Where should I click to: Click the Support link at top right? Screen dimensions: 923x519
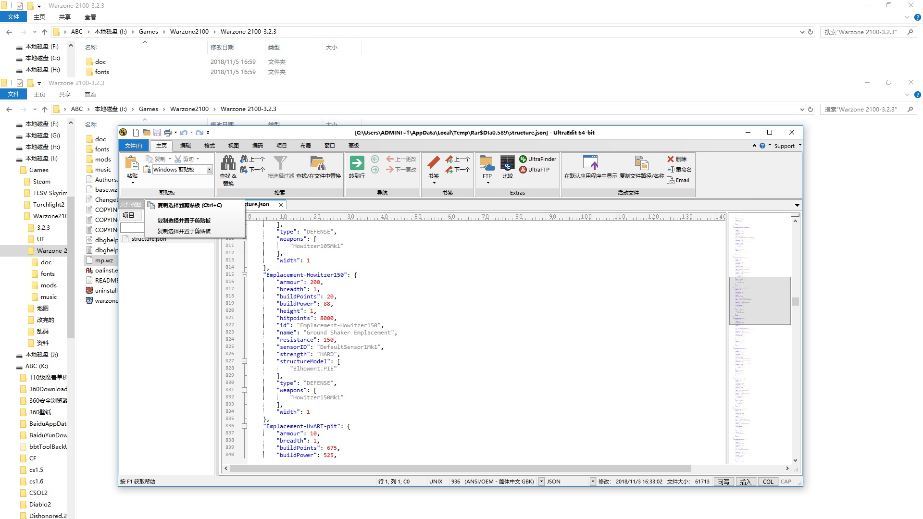[x=784, y=146]
